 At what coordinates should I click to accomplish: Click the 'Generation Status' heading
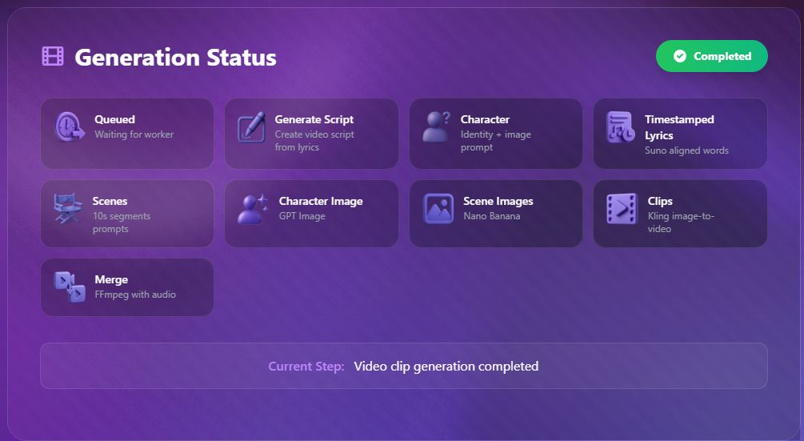click(175, 57)
